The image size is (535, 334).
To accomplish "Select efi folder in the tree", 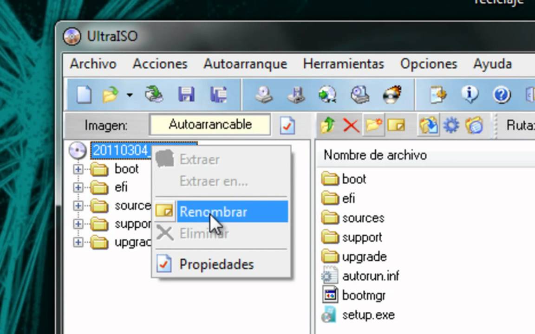I will [x=121, y=187].
